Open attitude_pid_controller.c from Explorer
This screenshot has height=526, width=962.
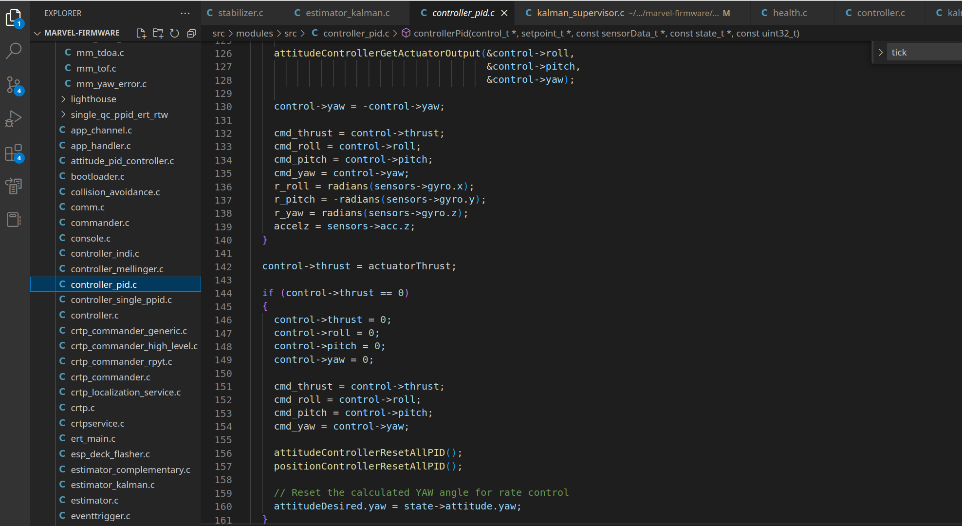coord(122,161)
